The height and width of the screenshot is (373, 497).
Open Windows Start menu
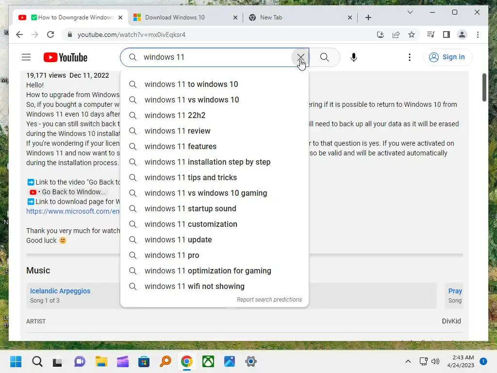[x=16, y=361]
